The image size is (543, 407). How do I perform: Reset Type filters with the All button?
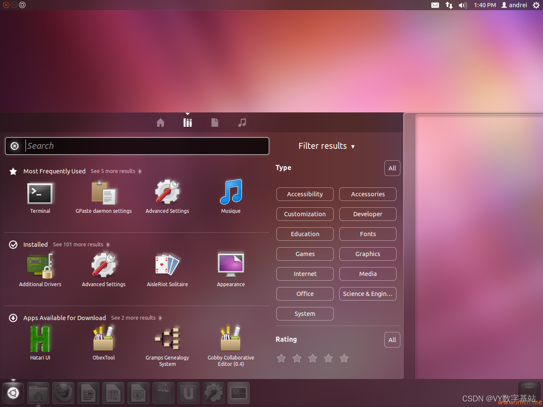pyautogui.click(x=391, y=168)
